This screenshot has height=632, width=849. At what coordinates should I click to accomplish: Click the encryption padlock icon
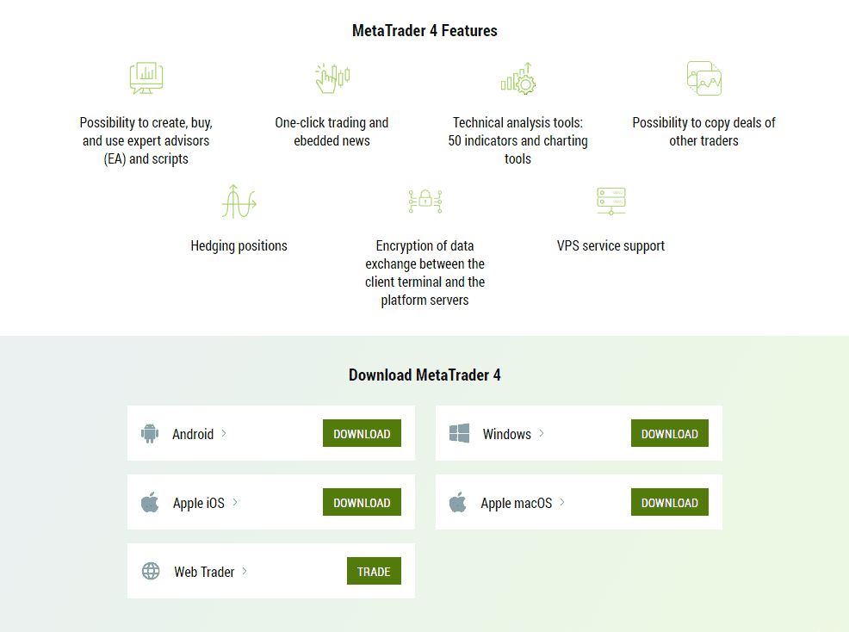click(425, 201)
